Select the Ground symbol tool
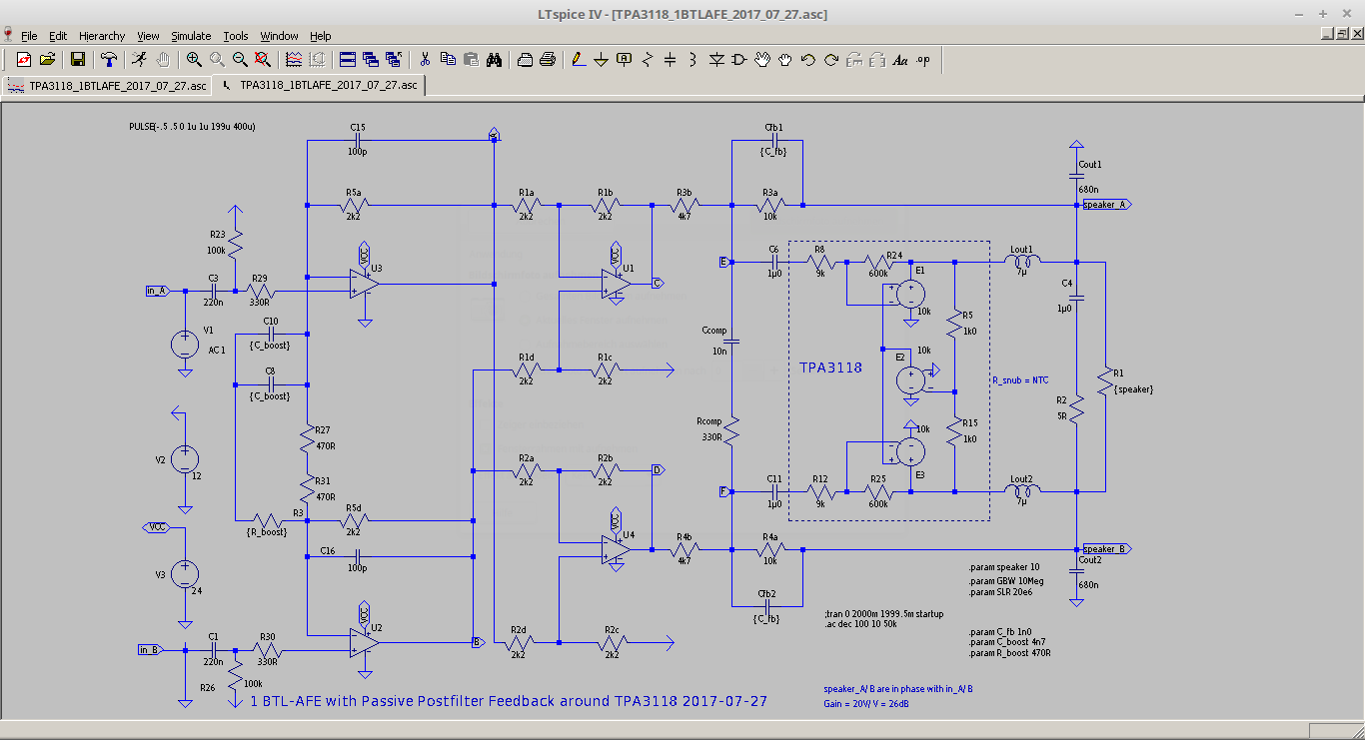The image size is (1365, 740). [601, 60]
